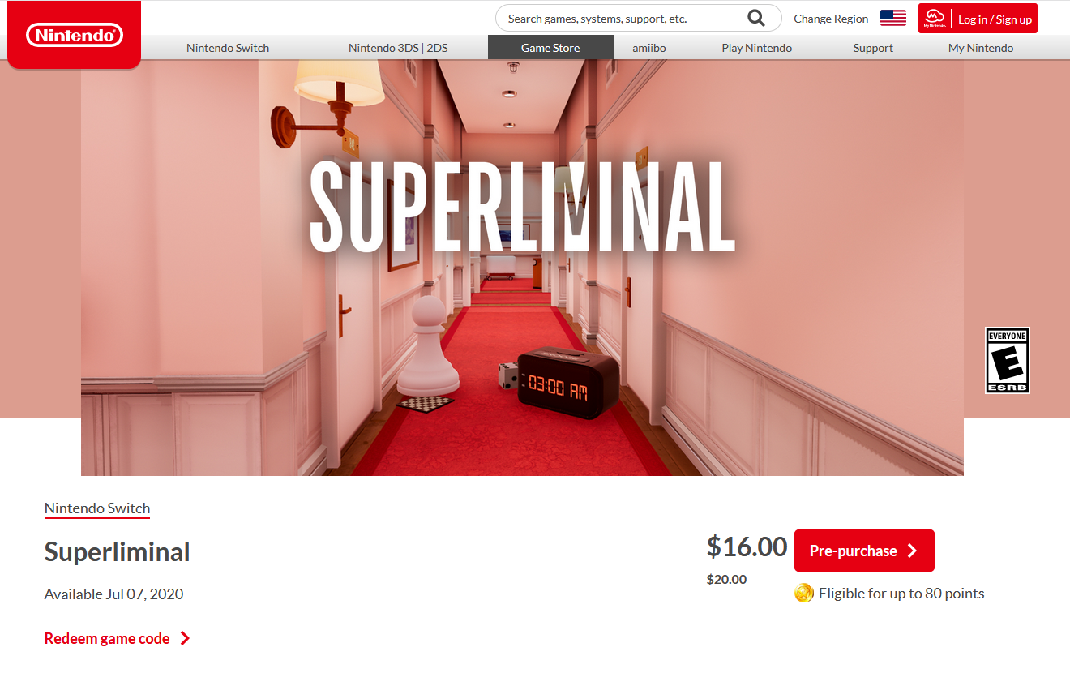Click the chevron on the Pre-purchase button
This screenshot has height=673, width=1070.
tap(912, 551)
